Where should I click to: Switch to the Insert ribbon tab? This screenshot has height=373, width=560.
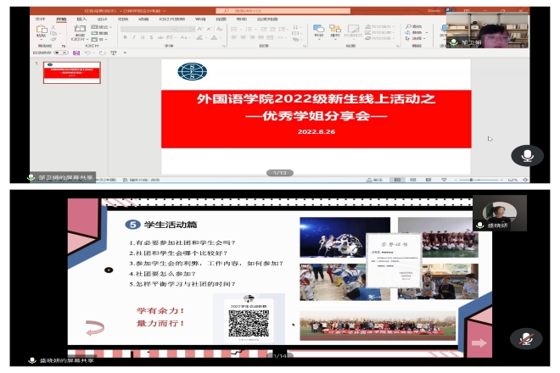81,18
